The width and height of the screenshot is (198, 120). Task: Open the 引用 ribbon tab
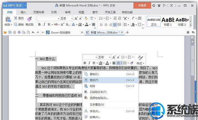point(54,12)
